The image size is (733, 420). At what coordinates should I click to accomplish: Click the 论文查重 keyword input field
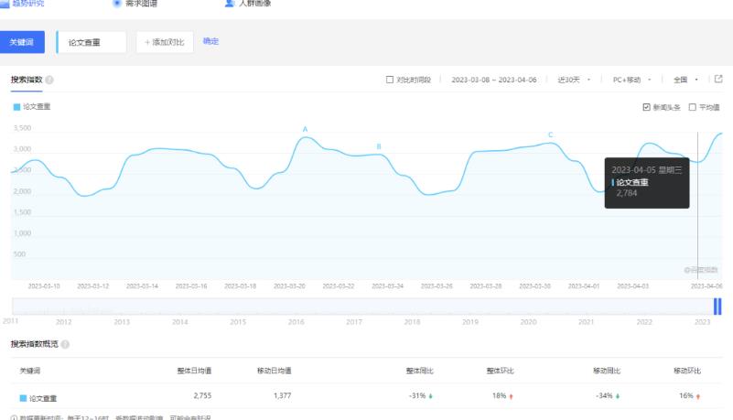coord(92,42)
